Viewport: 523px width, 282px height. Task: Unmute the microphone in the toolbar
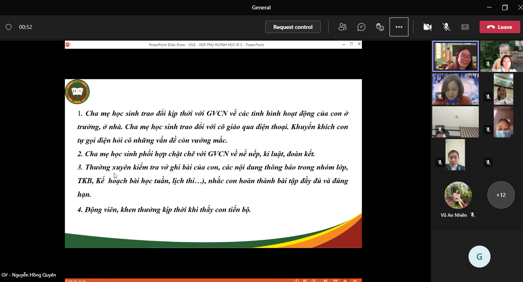pos(446,27)
